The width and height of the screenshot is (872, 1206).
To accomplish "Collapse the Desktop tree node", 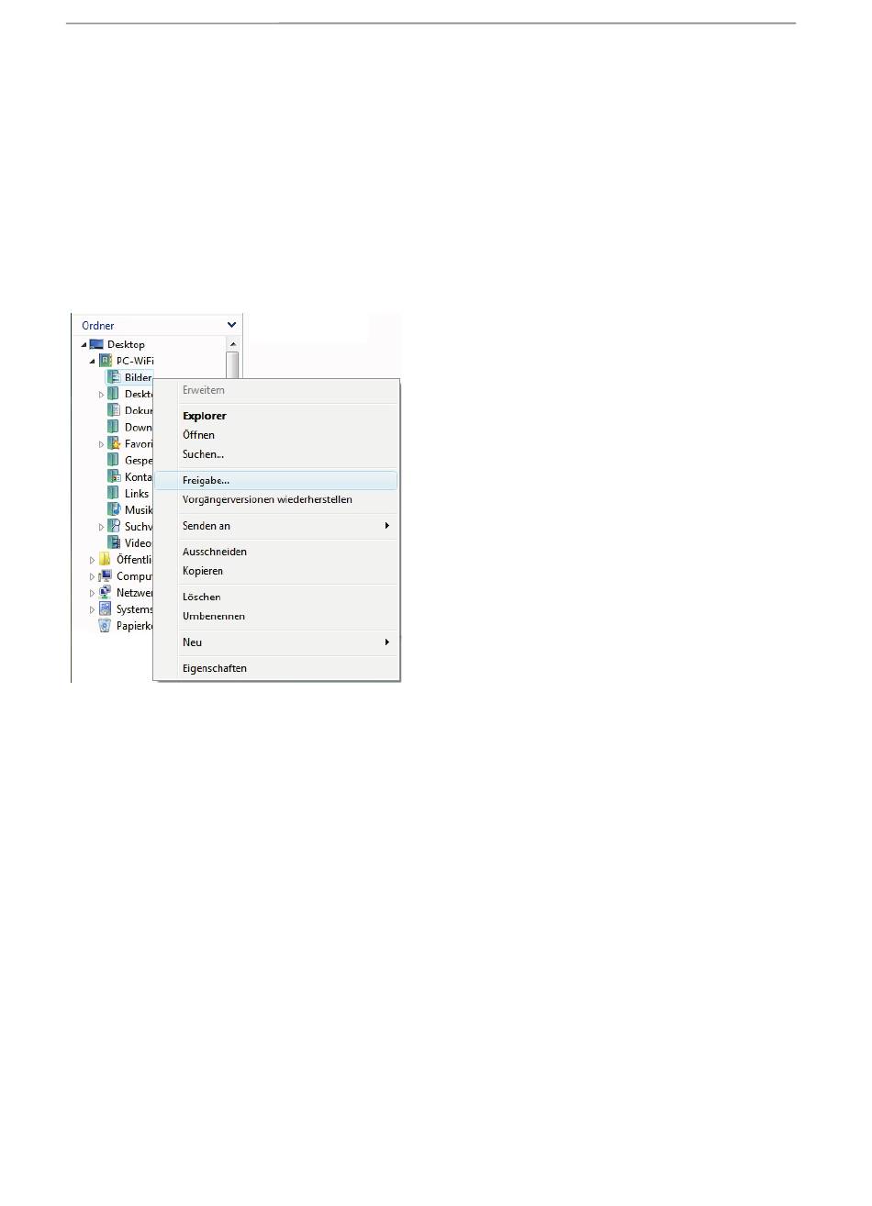I will 84,345.
